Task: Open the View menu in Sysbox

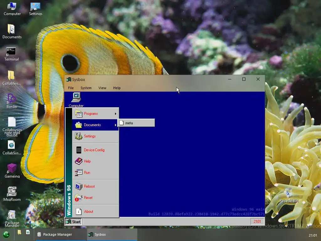Action: pyautogui.click(x=103, y=88)
